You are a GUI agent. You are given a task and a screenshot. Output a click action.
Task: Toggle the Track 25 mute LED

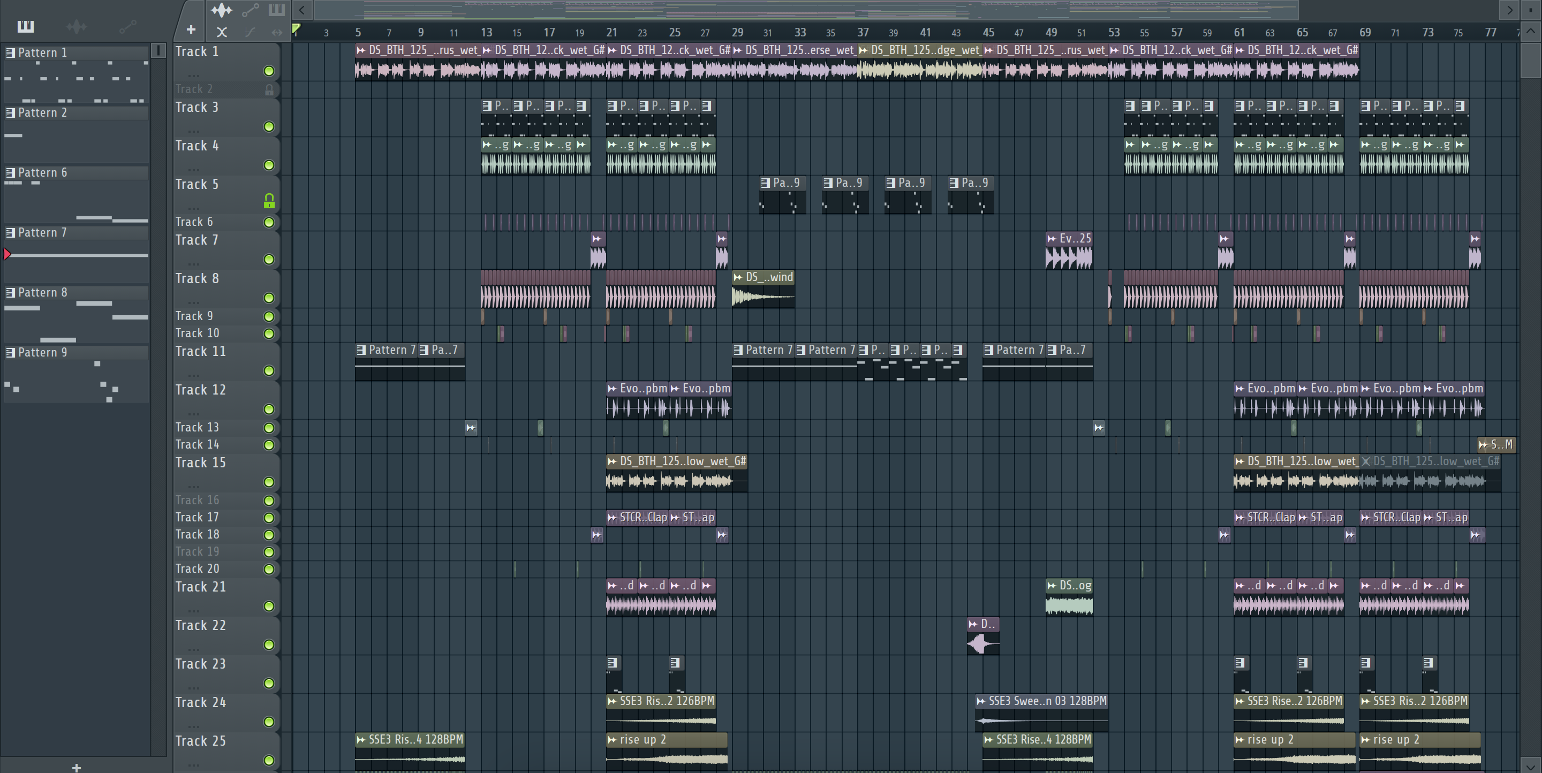(x=269, y=761)
